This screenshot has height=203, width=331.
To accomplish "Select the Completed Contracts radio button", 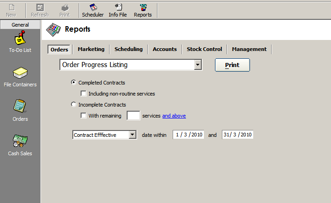I will click(x=74, y=82).
